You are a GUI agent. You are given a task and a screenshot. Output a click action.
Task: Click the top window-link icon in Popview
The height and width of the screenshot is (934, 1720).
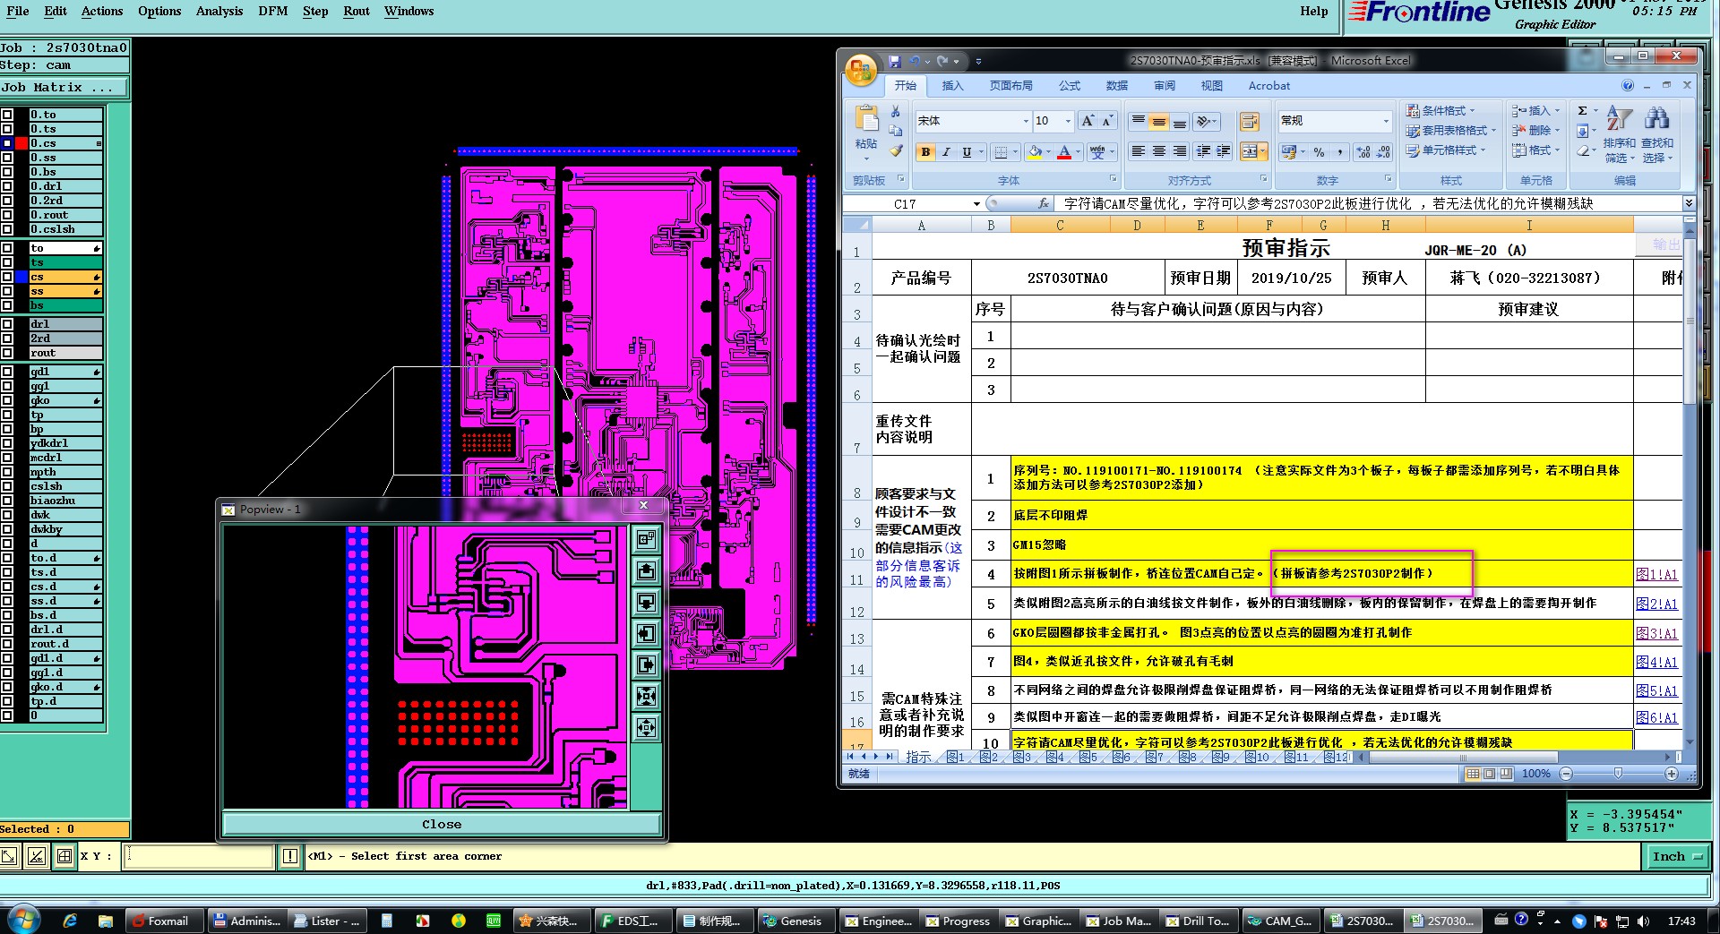click(646, 539)
